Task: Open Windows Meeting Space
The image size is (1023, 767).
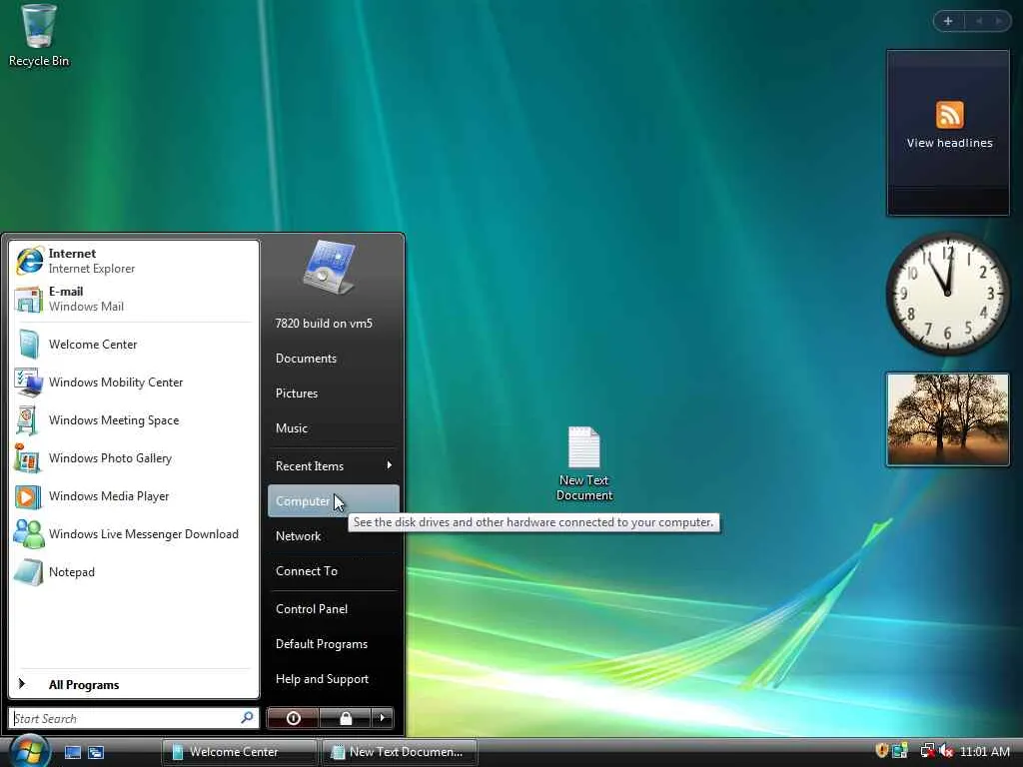Action: tap(134, 420)
